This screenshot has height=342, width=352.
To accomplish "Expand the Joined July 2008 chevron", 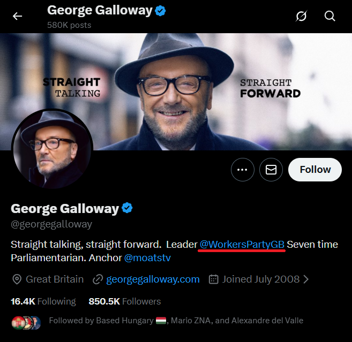I will click(x=306, y=279).
